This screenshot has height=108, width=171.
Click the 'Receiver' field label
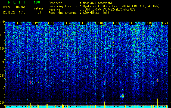(x=55, y=9)
